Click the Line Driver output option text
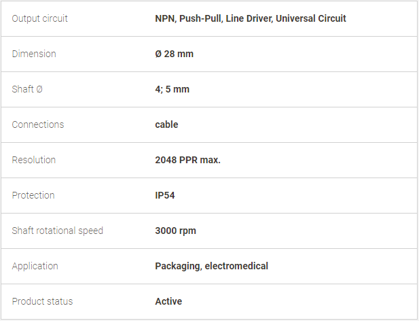Viewport: 419px width, 321px height. [249, 18]
